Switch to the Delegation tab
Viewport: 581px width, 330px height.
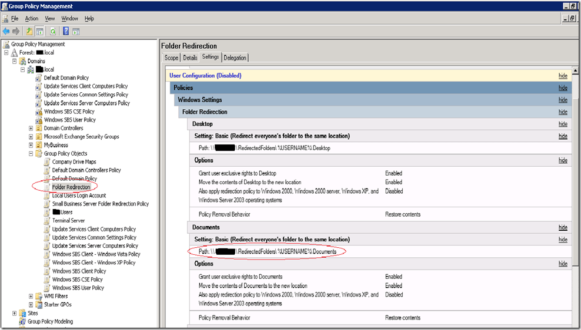click(235, 58)
